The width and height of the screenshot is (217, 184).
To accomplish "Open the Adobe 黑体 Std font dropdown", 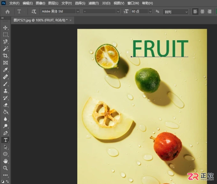I will point(78,11).
